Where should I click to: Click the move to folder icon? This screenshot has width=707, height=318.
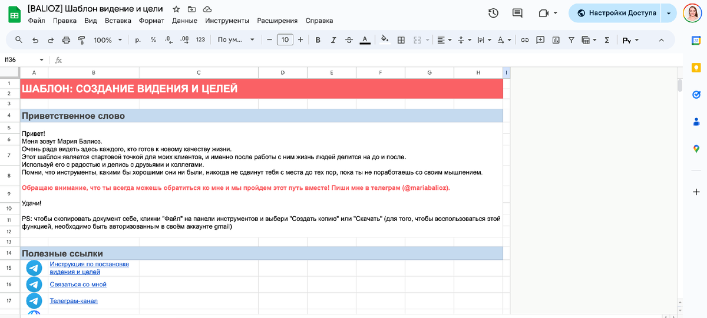point(191,9)
